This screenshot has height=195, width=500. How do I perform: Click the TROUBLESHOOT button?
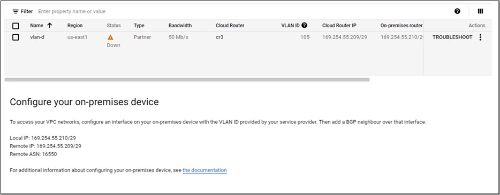[452, 37]
